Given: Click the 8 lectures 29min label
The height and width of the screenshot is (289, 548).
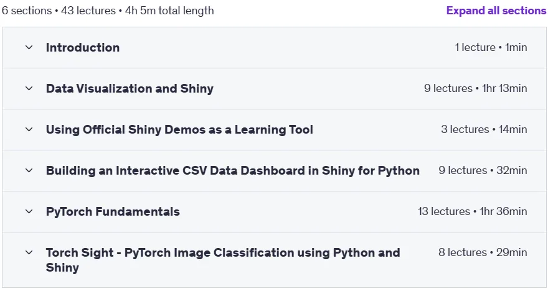Looking at the screenshot, I should pos(483,252).
